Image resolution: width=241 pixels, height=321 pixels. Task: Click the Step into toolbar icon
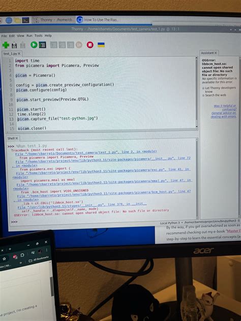(x=62, y=45)
